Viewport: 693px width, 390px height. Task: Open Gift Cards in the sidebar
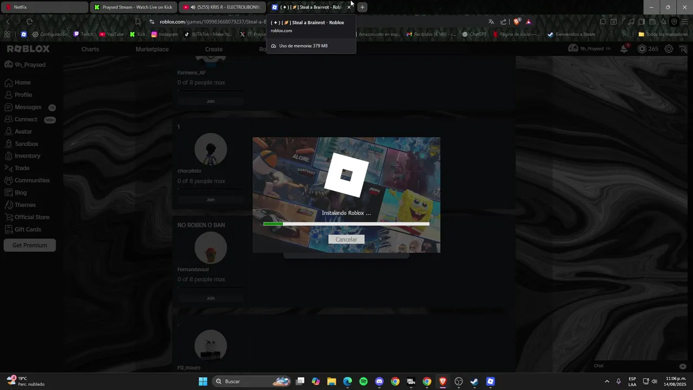(23, 229)
